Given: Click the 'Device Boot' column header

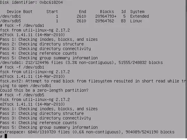Looking at the screenshot, I should coord(19,11).
